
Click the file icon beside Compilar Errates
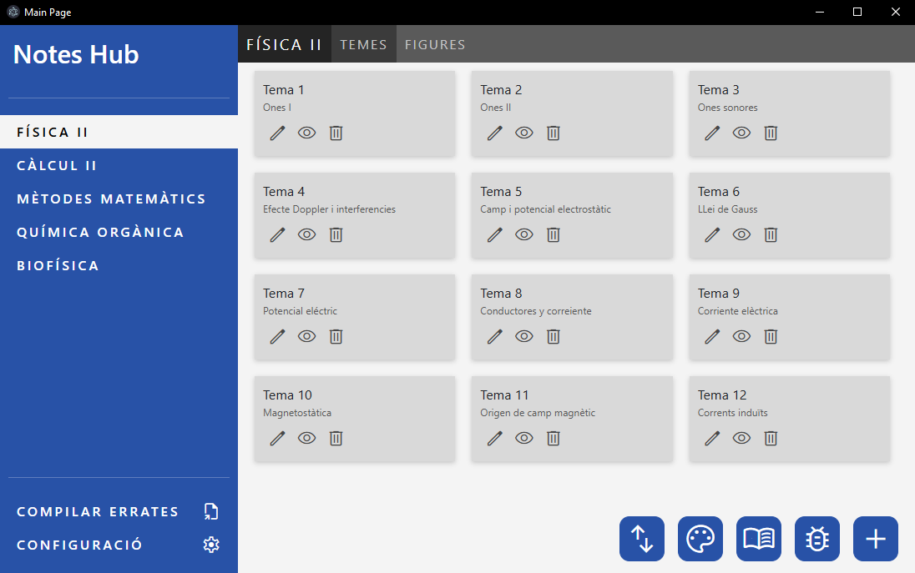(x=211, y=511)
